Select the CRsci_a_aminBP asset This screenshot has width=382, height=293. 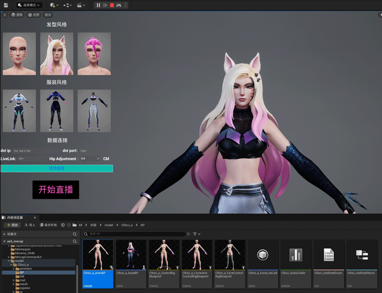pyautogui.click(x=98, y=264)
